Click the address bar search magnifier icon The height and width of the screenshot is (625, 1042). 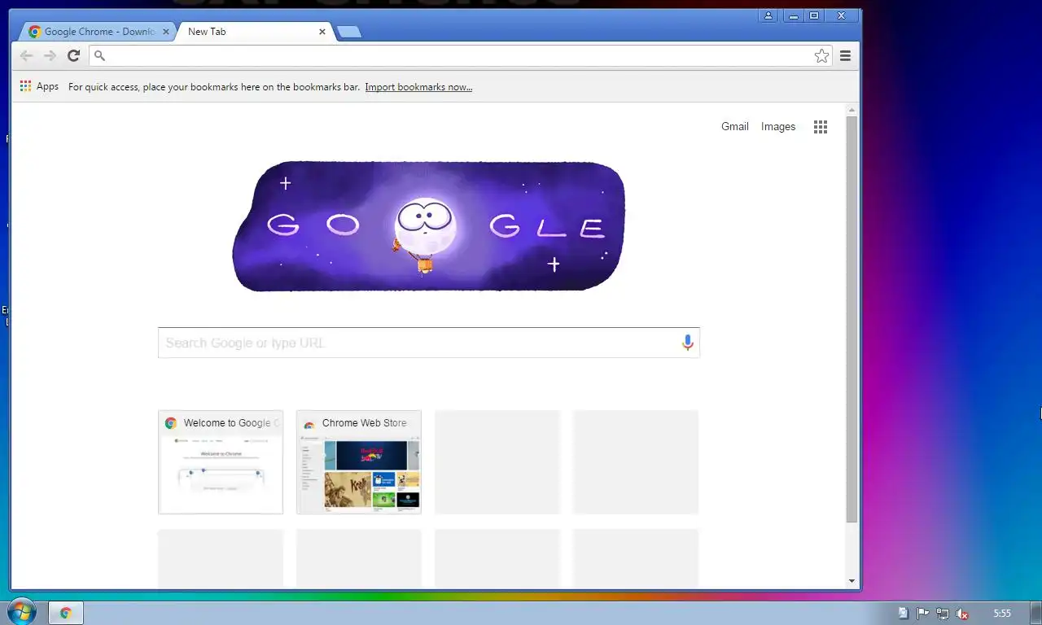pos(100,55)
